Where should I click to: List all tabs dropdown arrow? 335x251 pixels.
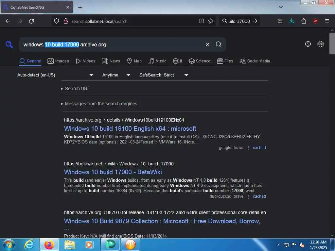click(x=280, y=7)
